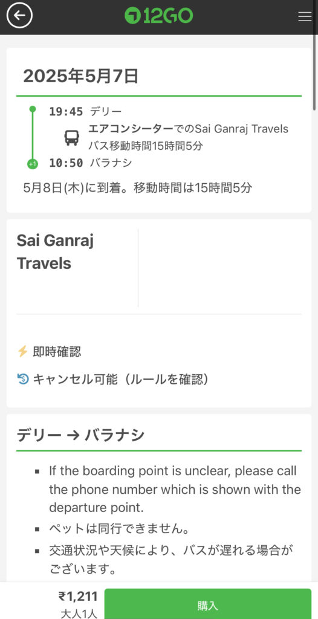This screenshot has height=619, width=318.
Task: Click the 12GO logo
Action: 159,16
